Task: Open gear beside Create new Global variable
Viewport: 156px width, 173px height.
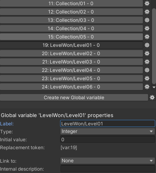Action: click(152, 98)
